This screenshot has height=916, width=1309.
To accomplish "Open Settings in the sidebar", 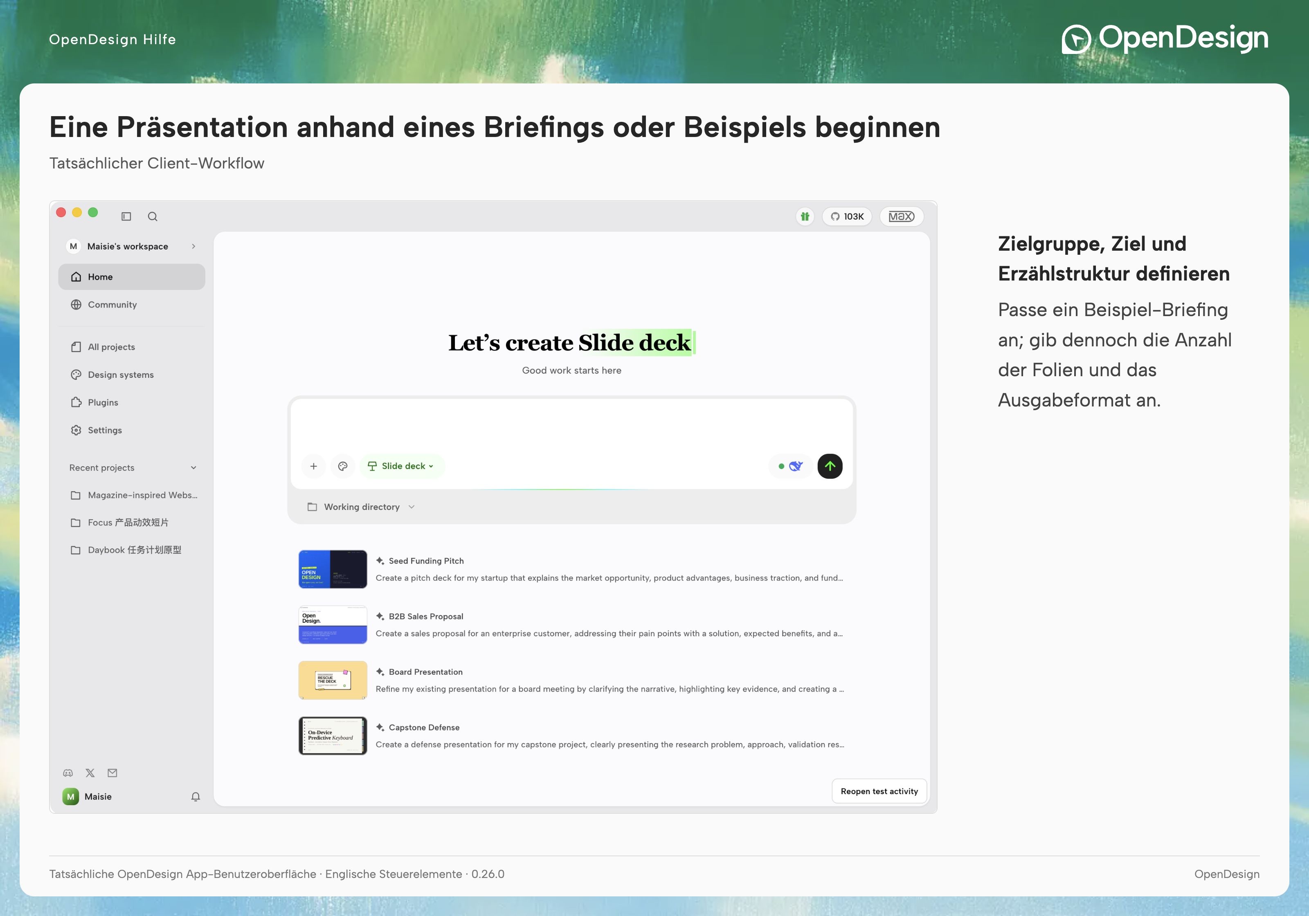I will [132, 430].
